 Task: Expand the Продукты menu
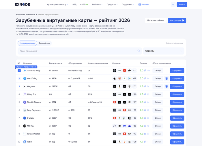[x=112, y=5]
